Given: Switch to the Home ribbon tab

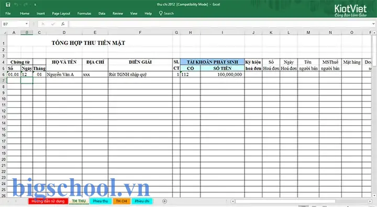Looking at the screenshot, I should coord(25,14).
